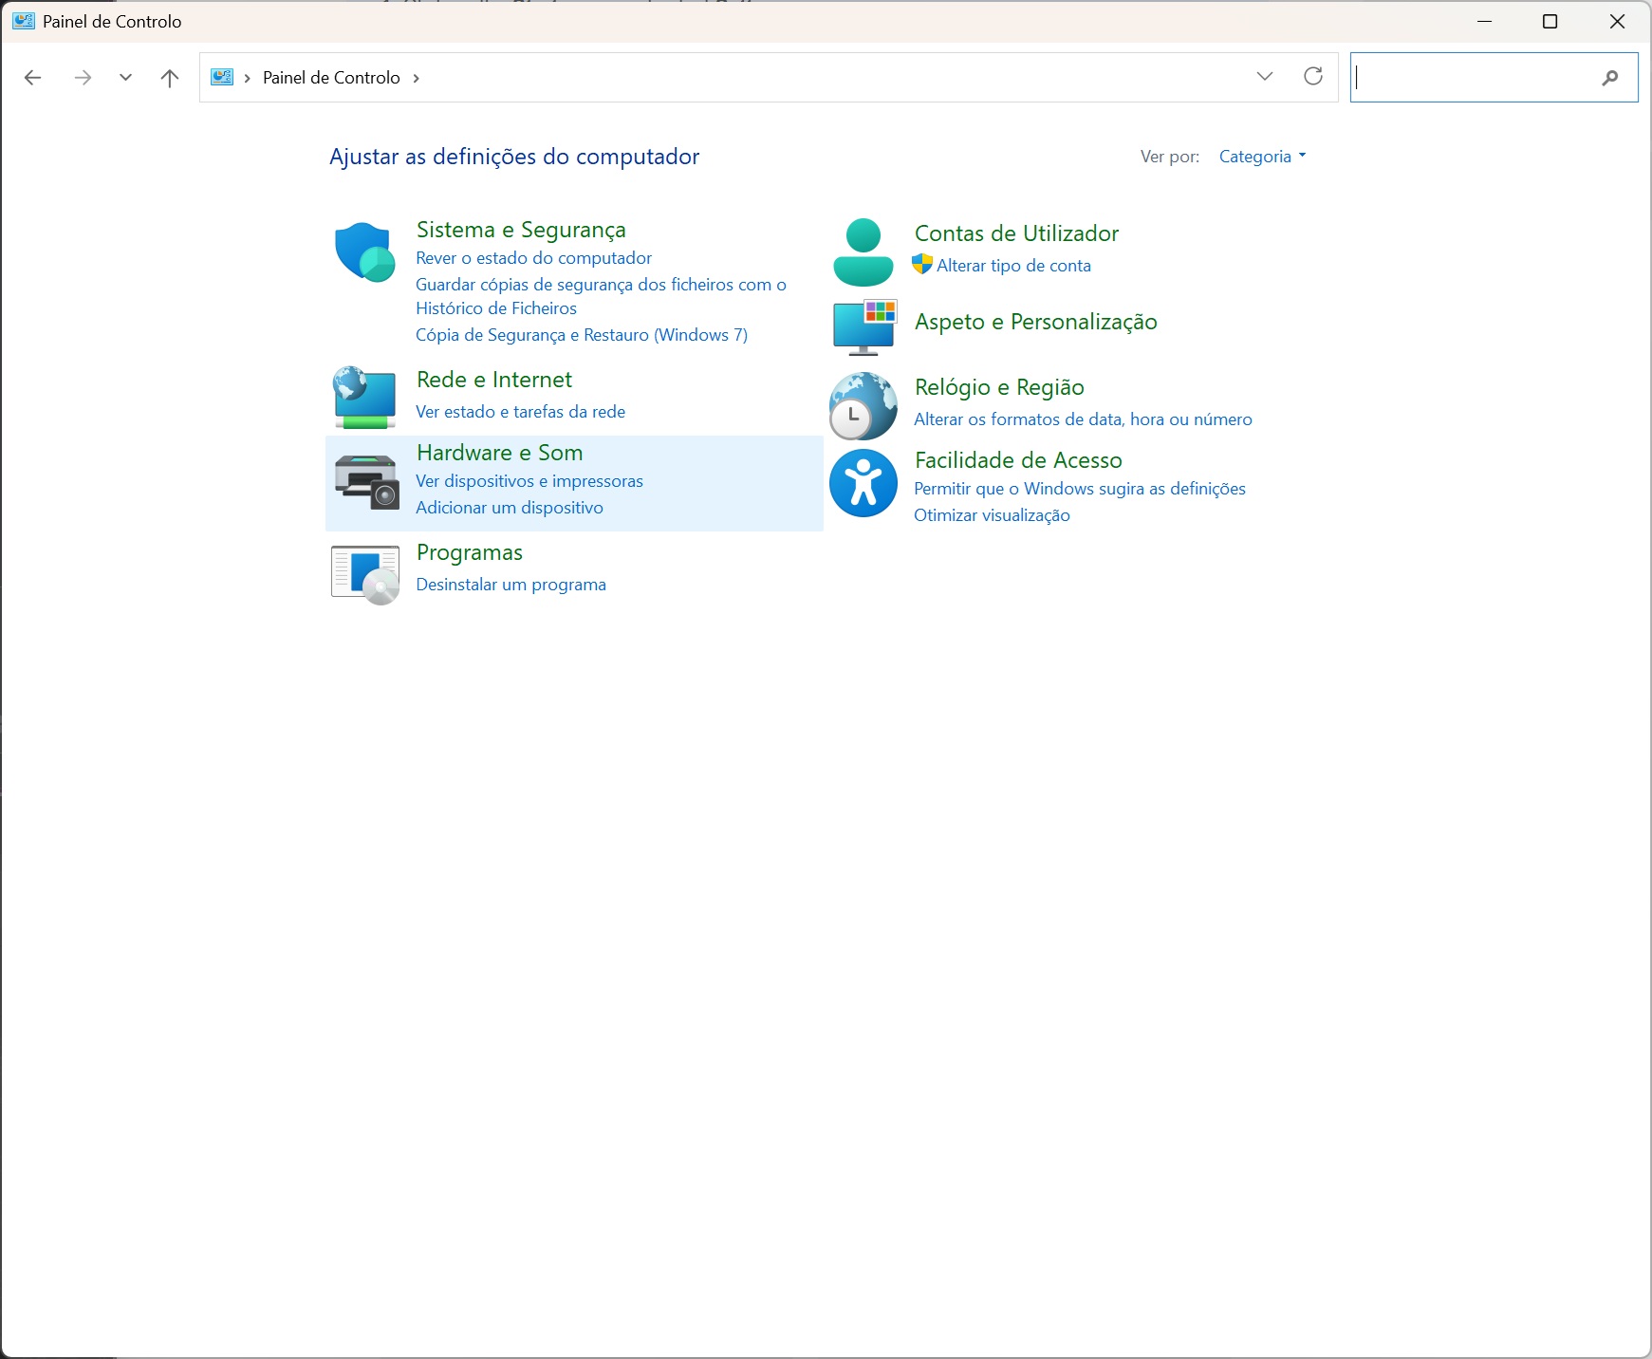The height and width of the screenshot is (1359, 1652).
Task: Click the Control Panel search box
Action: point(1476,78)
